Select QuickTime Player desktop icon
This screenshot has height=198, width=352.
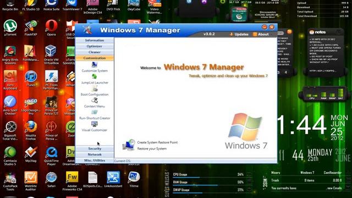pyautogui.click(x=51, y=156)
